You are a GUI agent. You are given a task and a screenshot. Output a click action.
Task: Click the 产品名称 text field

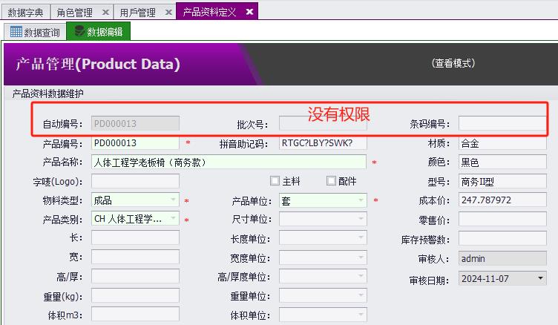(229, 162)
